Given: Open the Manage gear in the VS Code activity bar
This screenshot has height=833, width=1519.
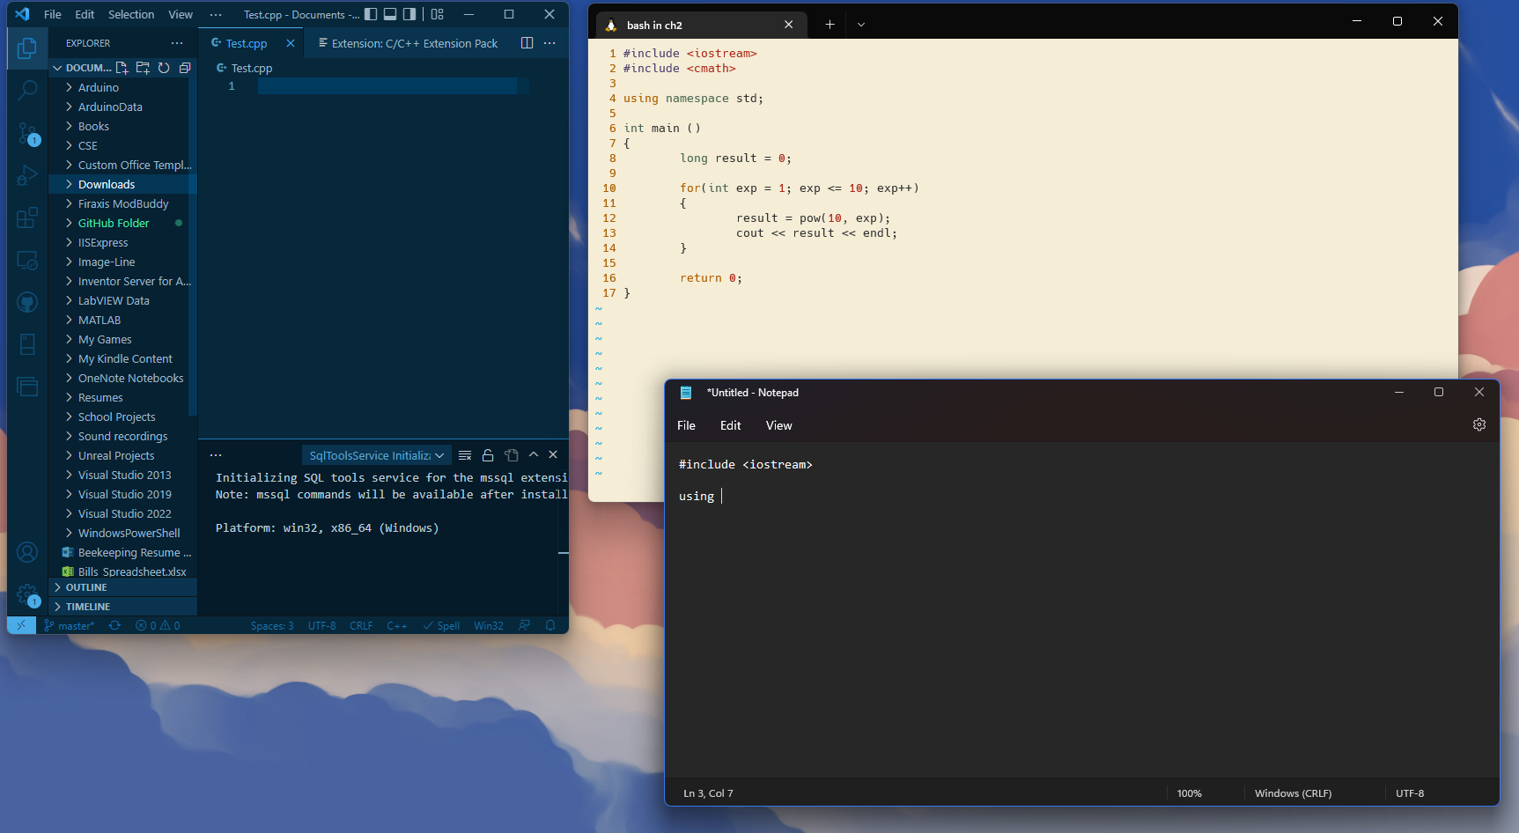Looking at the screenshot, I should [x=27, y=594].
